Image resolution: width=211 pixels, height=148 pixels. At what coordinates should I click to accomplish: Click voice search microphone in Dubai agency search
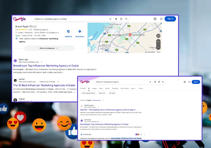[x=116, y=19]
